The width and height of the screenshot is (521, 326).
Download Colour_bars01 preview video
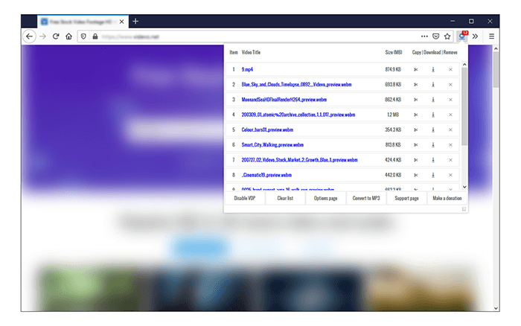coord(433,130)
